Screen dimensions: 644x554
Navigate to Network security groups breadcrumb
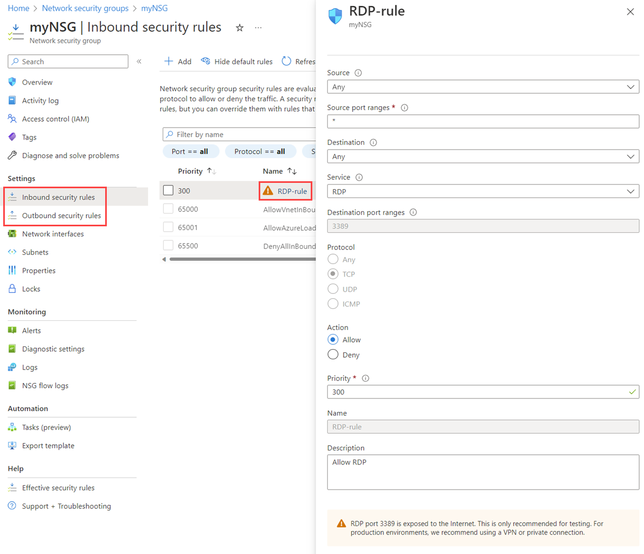(x=85, y=8)
